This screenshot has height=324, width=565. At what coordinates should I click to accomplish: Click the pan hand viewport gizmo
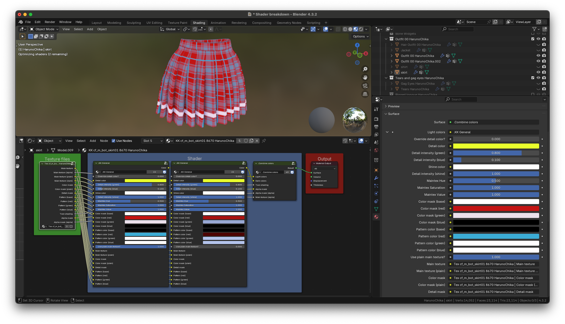point(365,77)
